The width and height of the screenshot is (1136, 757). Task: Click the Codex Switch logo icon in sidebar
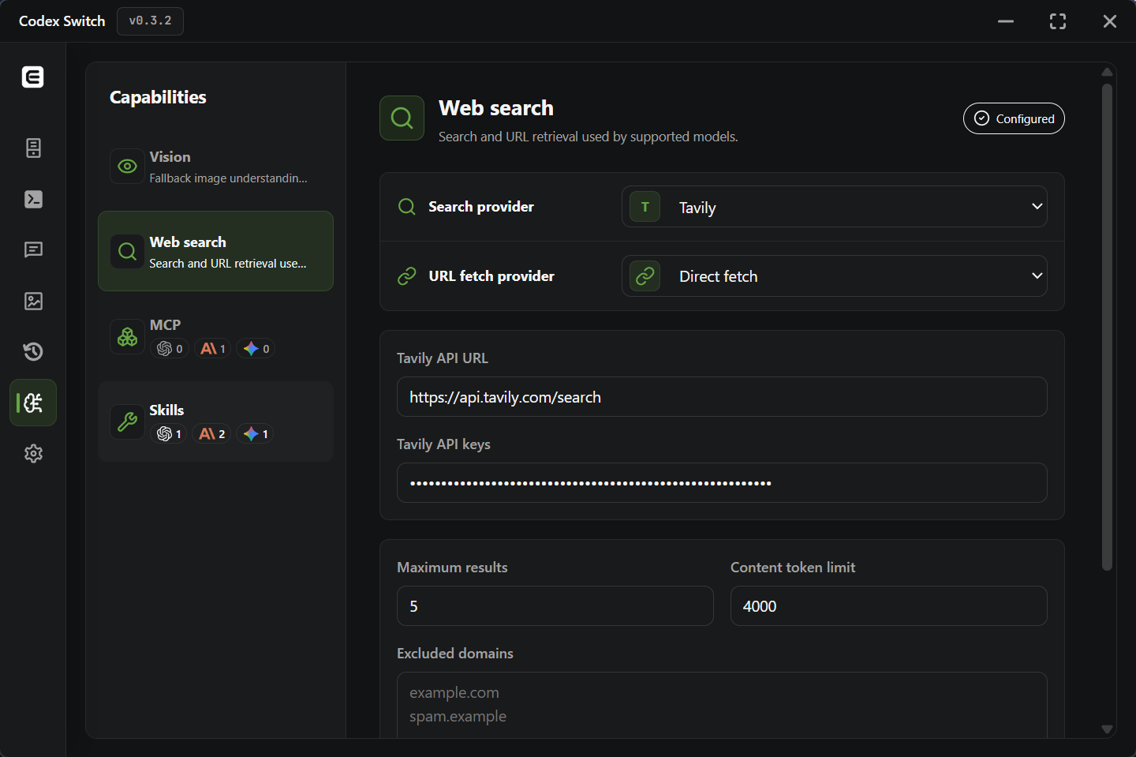[x=32, y=77]
